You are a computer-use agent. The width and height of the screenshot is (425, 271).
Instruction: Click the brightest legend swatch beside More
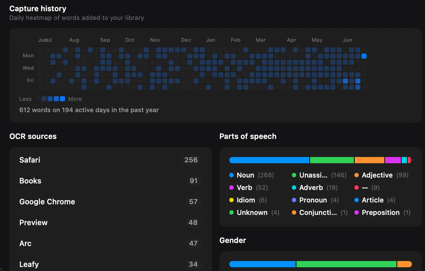coord(63,99)
